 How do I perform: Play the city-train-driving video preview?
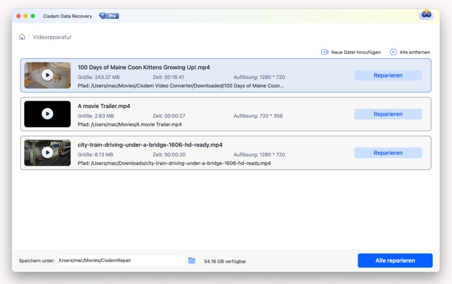click(x=47, y=153)
